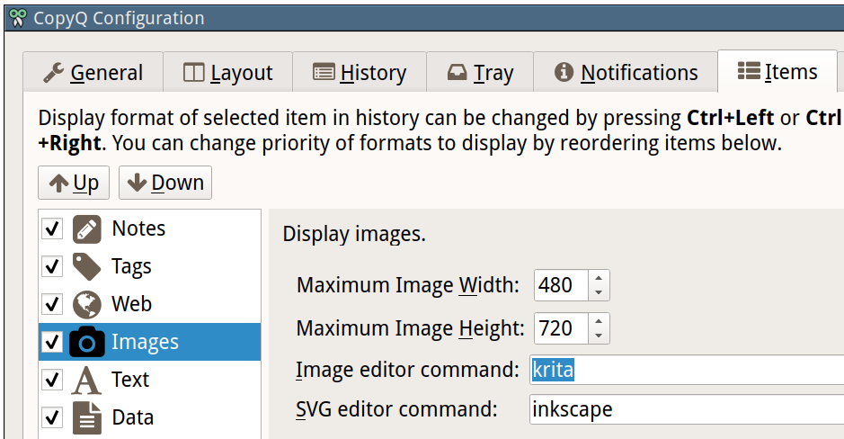This screenshot has width=844, height=439.
Task: Click the Tags label icon
Action: (x=86, y=267)
